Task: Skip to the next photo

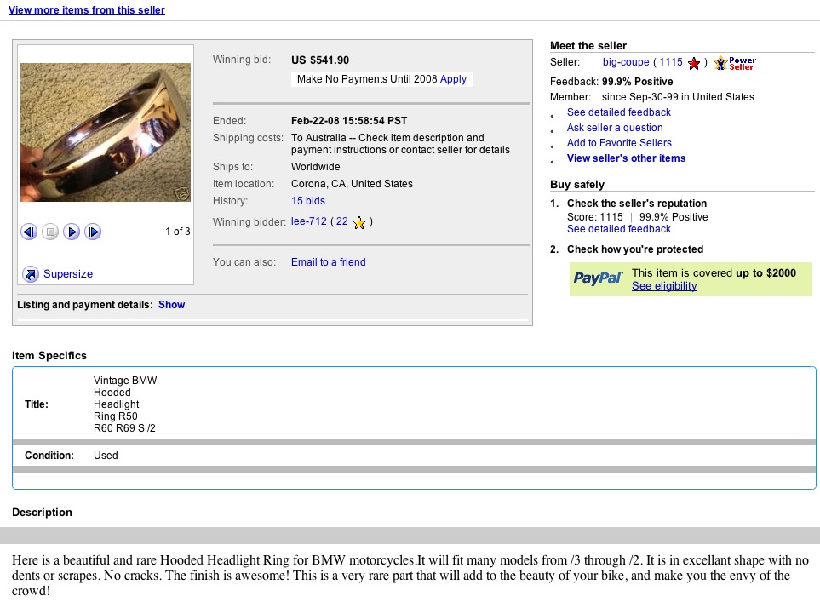Action: (x=93, y=232)
